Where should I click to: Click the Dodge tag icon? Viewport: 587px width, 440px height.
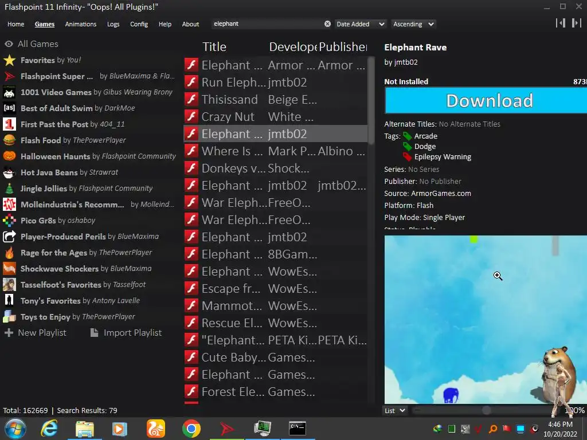tap(408, 146)
